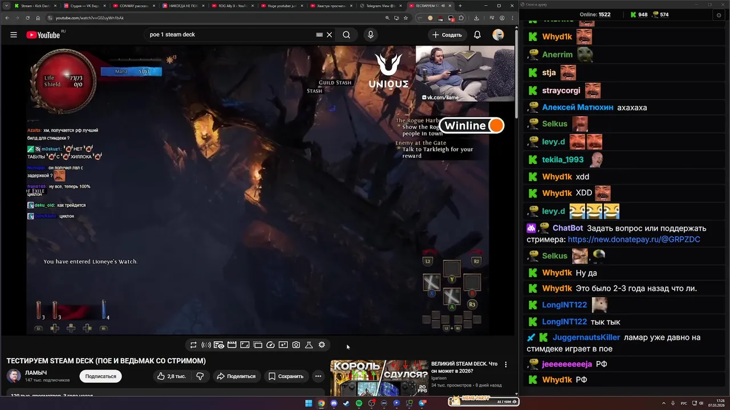Image resolution: width=730 pixels, height=410 pixels.
Task: Go back in the browser
Action: [x=7, y=18]
